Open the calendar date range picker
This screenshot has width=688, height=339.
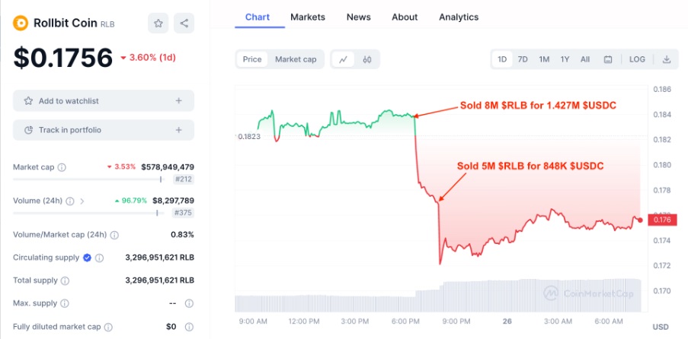click(608, 59)
